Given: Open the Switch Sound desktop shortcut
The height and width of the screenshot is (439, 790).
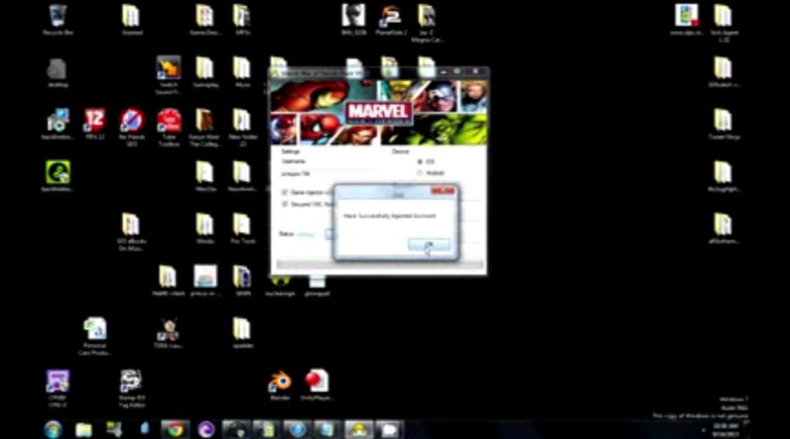Looking at the screenshot, I should [x=169, y=75].
